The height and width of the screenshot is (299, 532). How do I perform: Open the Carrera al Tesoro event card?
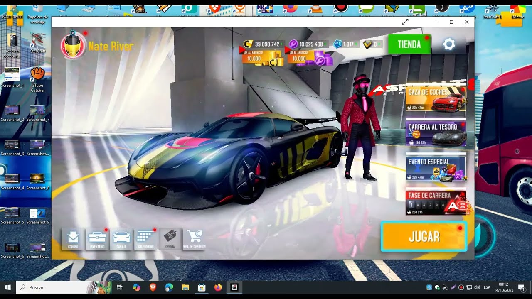pos(436,133)
